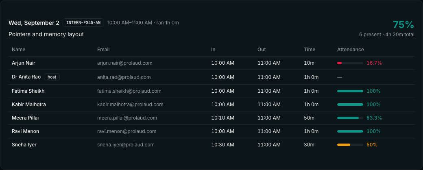Click Sneha Iyer's 11:00 AM Out time
Viewport: 423px width, 170px height.
tap(269, 145)
